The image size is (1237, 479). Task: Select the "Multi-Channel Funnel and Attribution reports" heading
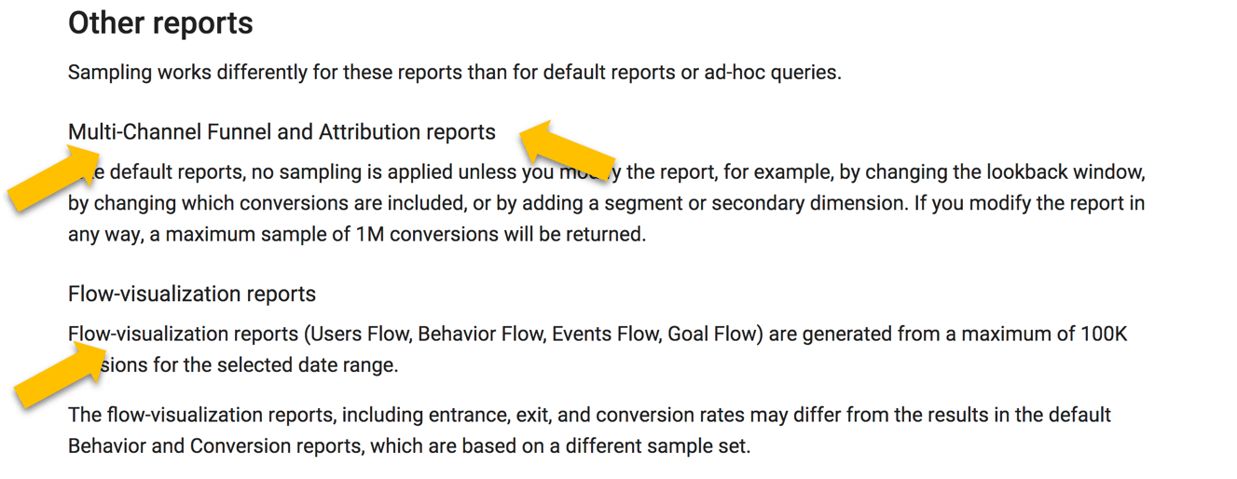tap(282, 132)
